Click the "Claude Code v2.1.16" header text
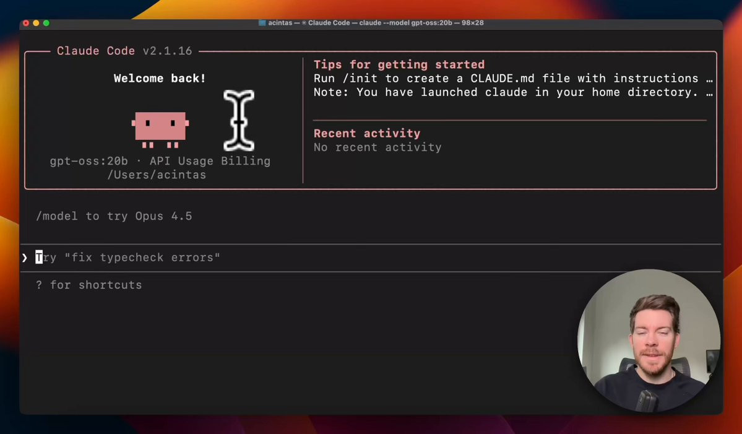 pyautogui.click(x=124, y=51)
